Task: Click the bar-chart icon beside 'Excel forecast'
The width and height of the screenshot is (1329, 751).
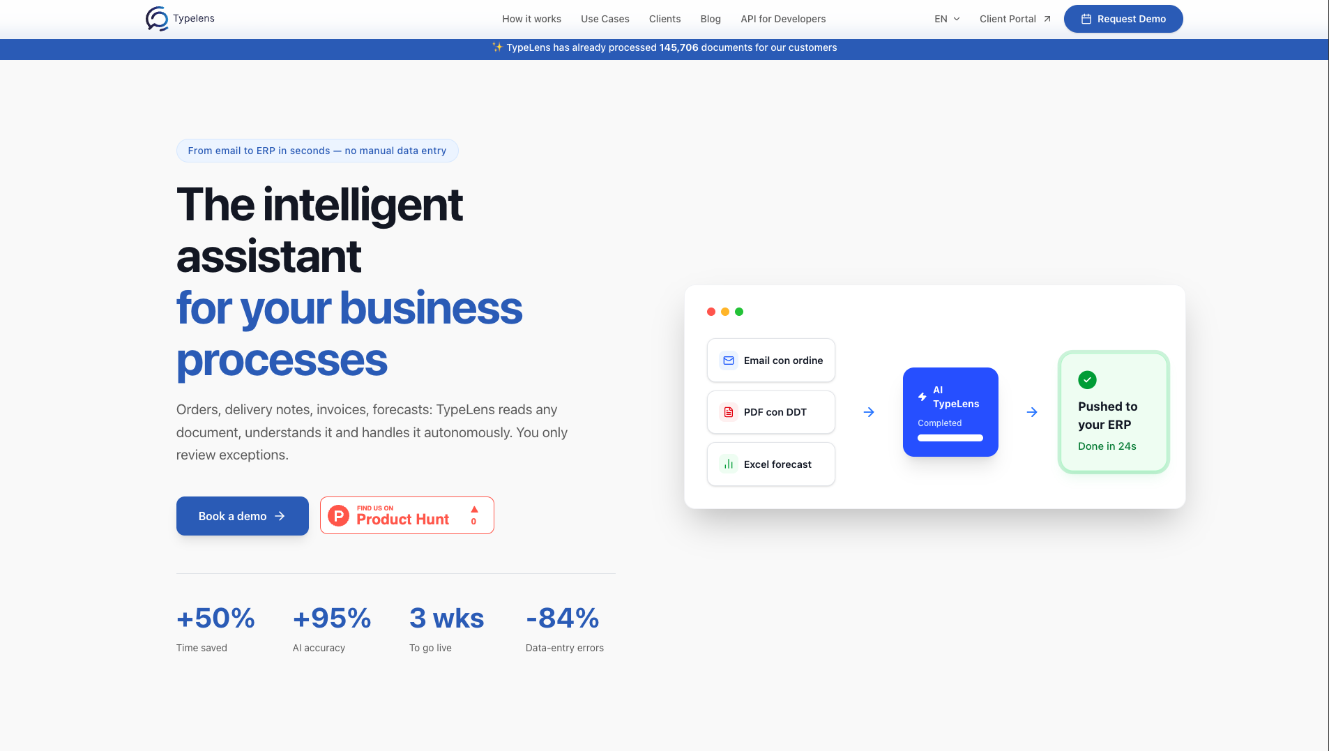Action: coord(728,464)
